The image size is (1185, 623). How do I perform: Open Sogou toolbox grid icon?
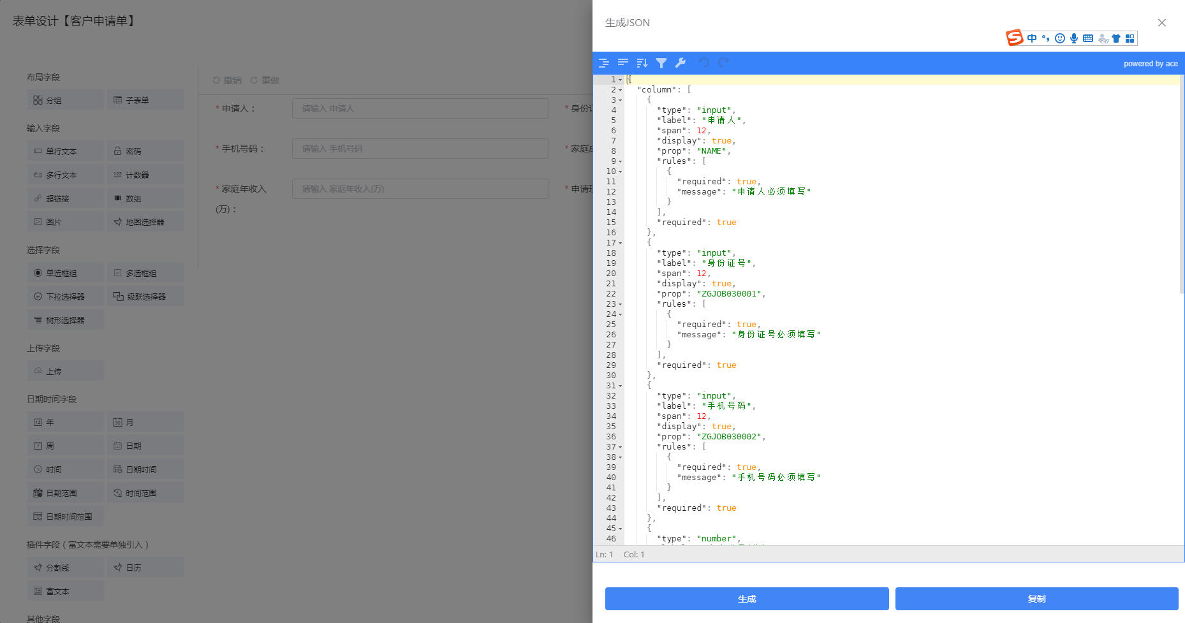1130,38
